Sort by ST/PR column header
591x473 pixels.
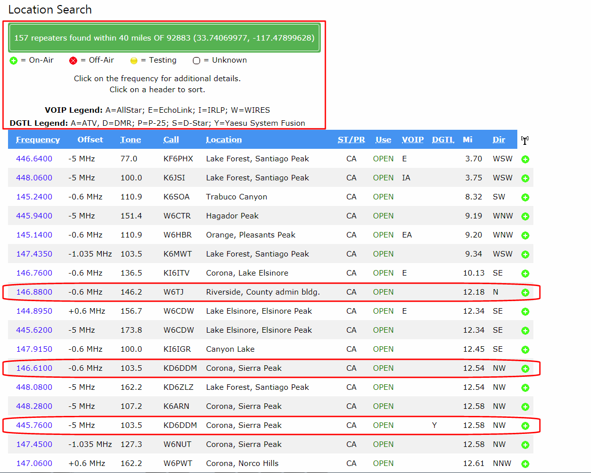tap(351, 140)
